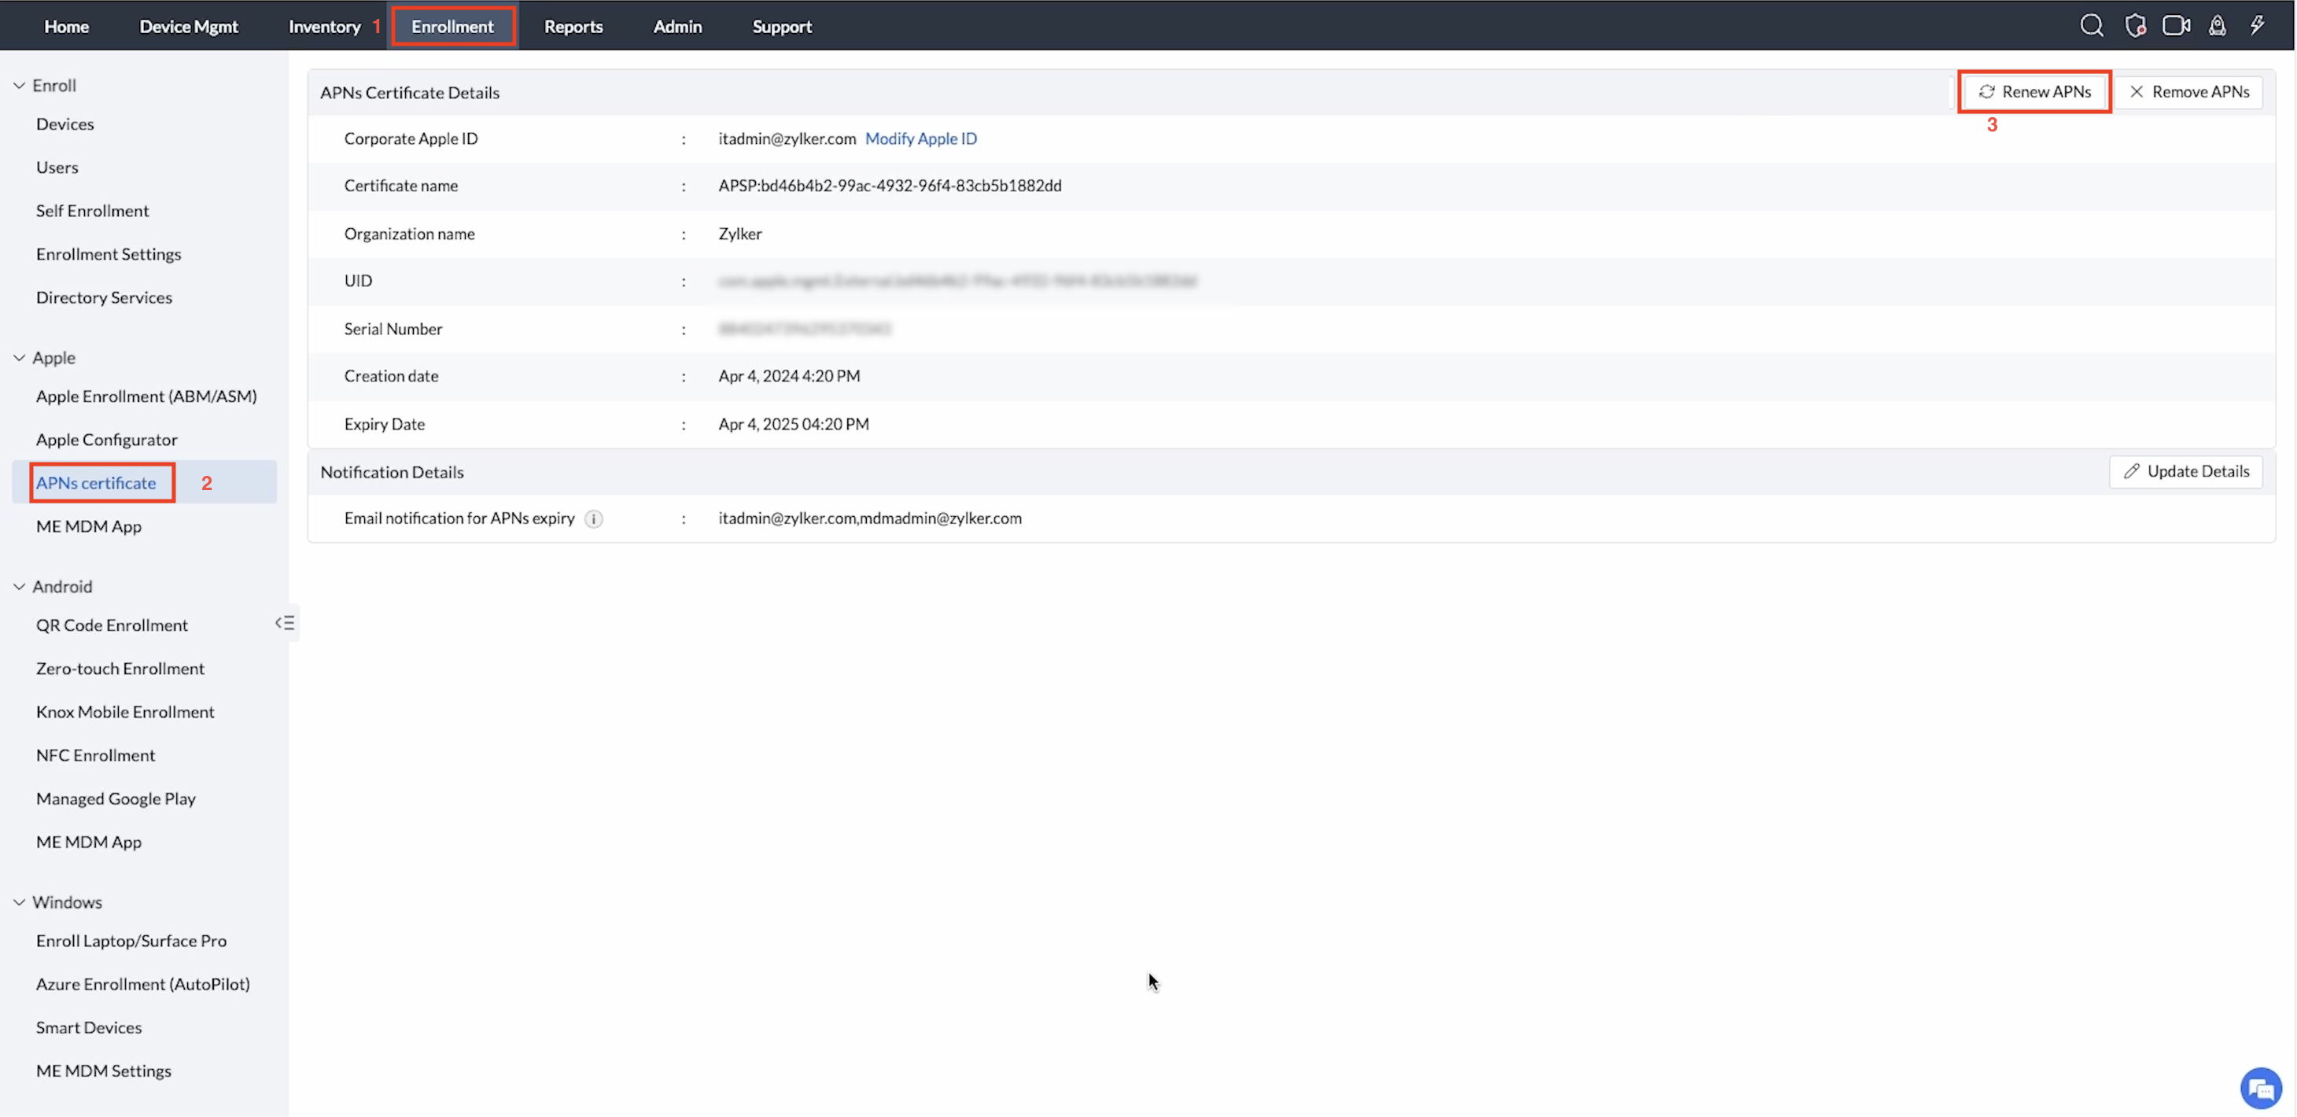The image size is (2297, 1117).
Task: Open the search magnifier icon
Action: tap(2091, 26)
